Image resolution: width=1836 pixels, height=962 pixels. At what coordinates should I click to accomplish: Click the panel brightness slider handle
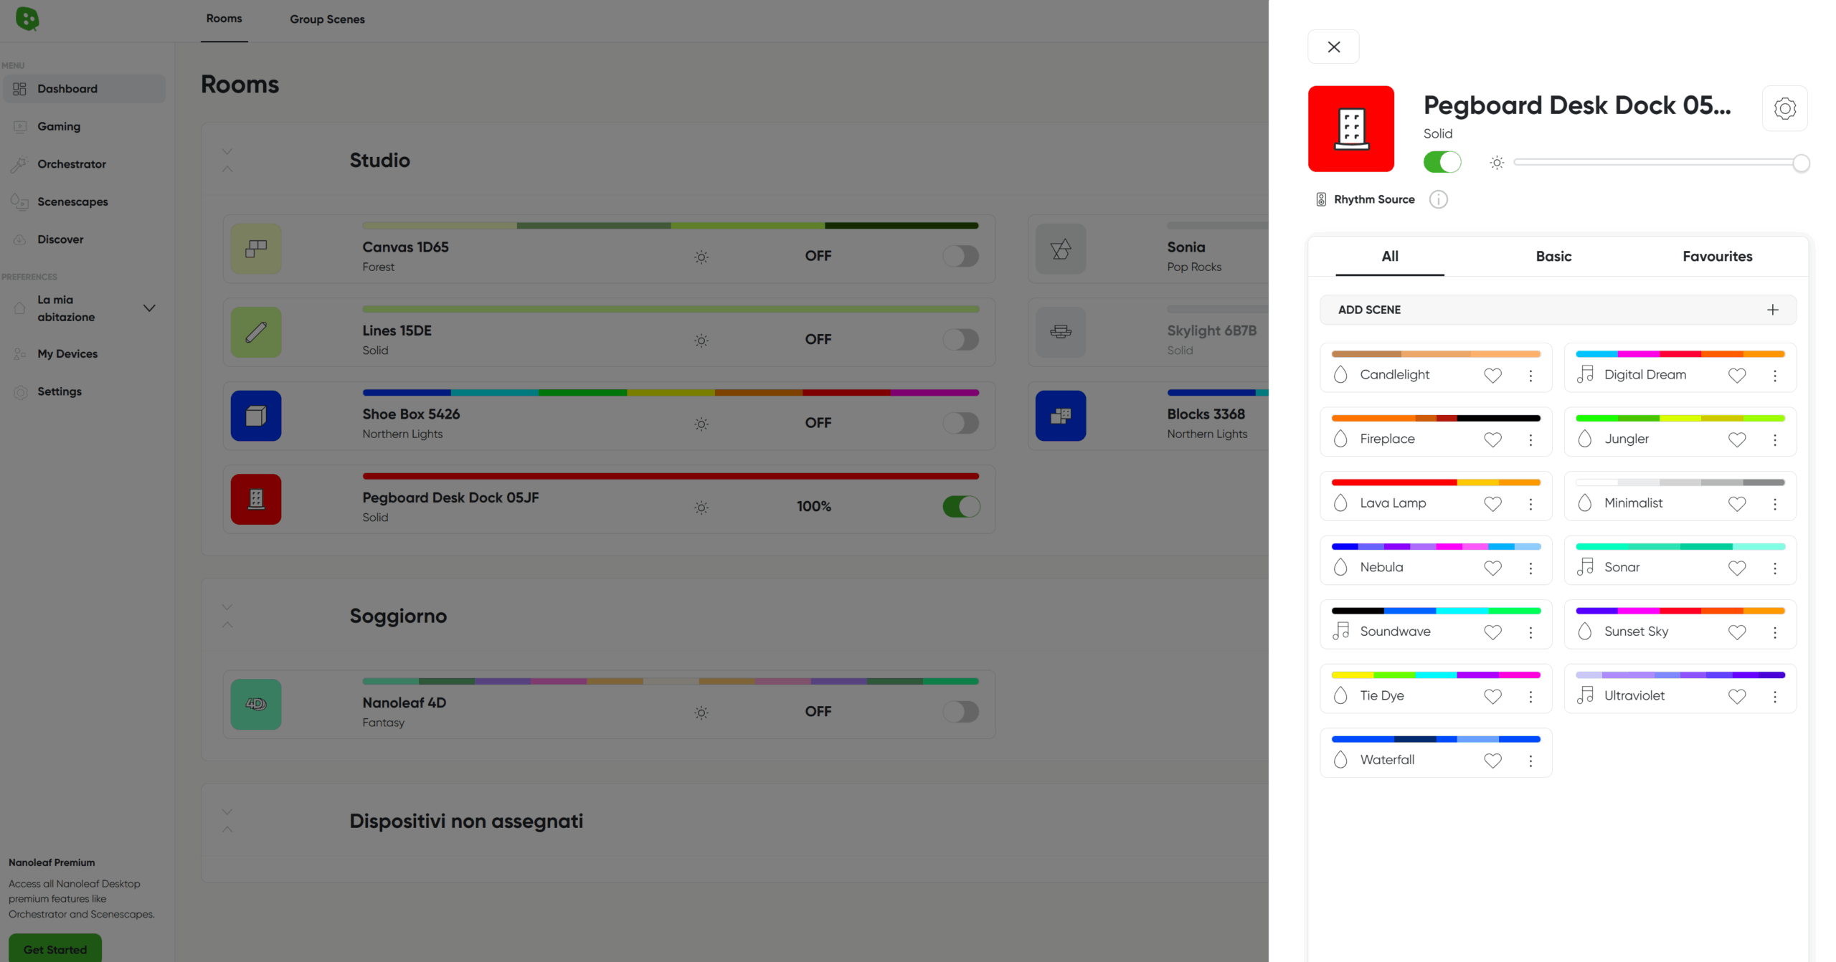[1801, 163]
